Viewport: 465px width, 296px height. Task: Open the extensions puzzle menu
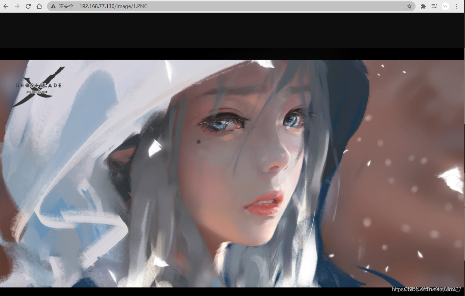423,6
